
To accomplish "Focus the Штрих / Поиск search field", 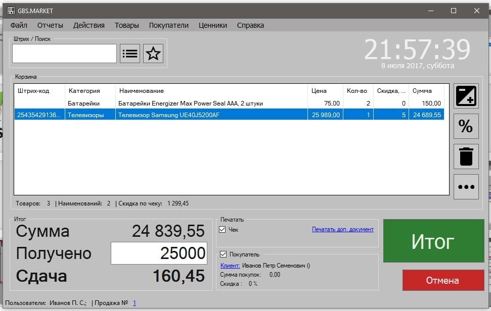I will [64, 54].
